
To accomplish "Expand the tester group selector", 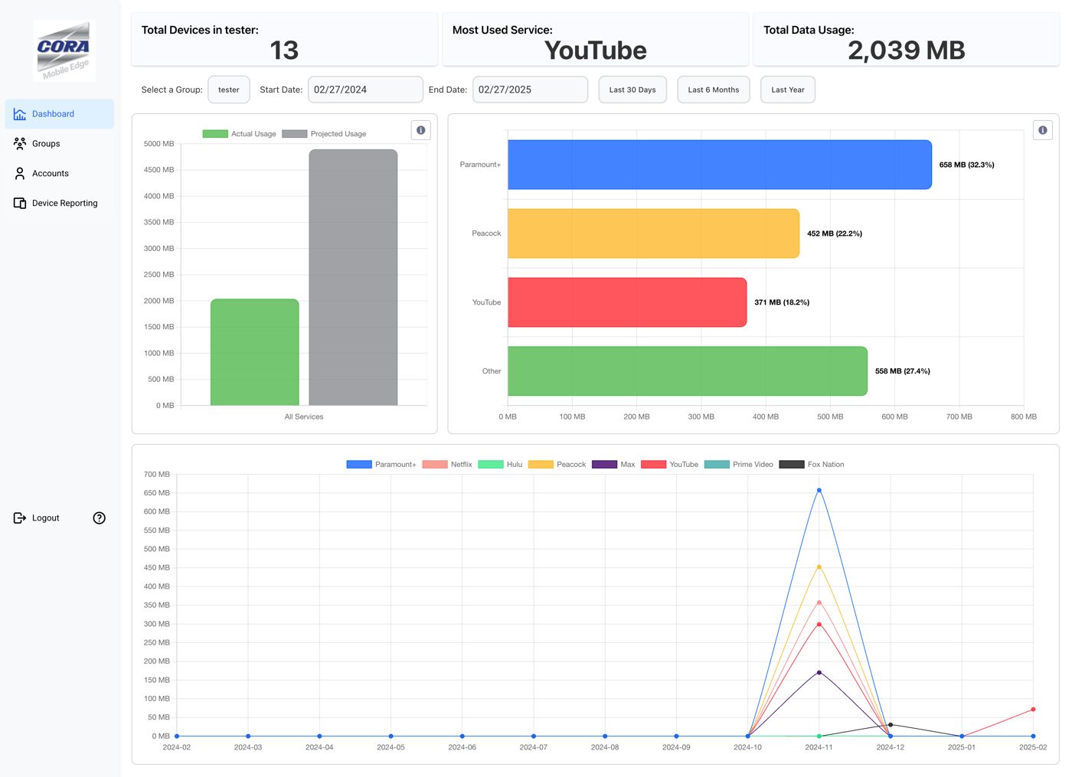I will pos(229,90).
